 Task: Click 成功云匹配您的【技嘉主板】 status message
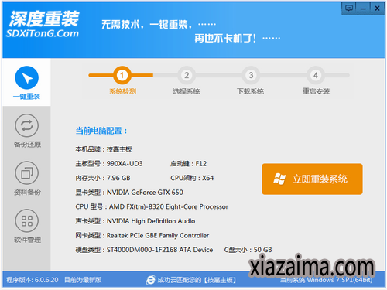click(197, 280)
